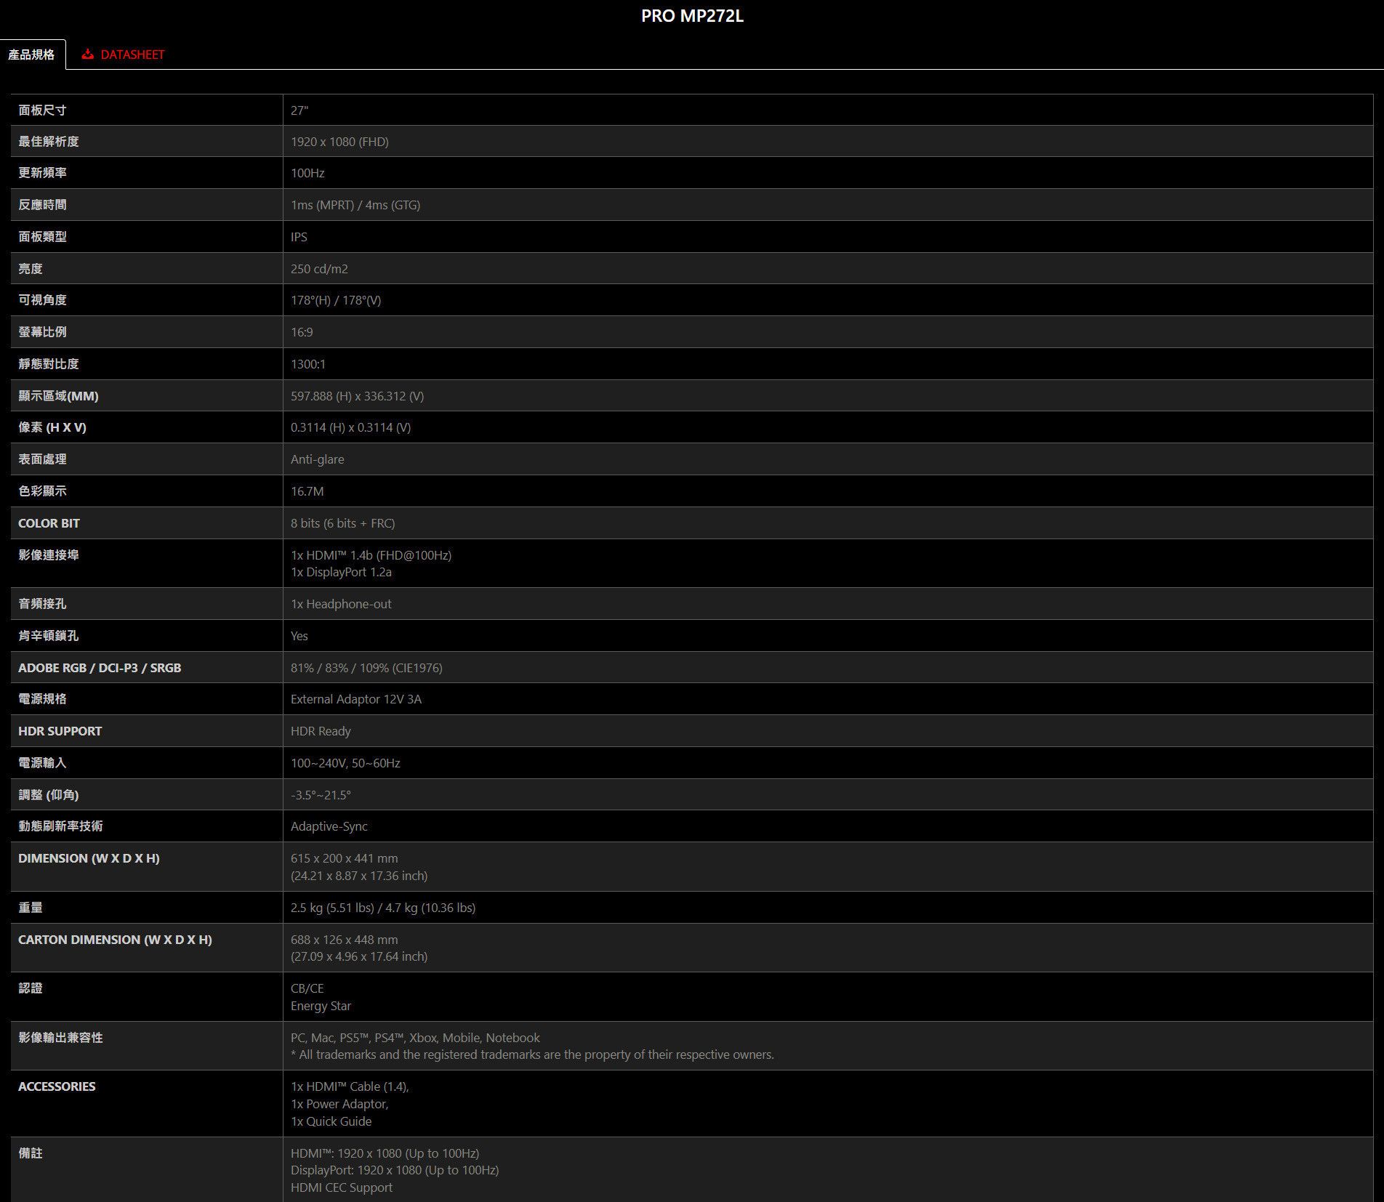Viewport: 1384px width, 1202px height.
Task: Open the 產品規格 tab
Action: point(32,55)
